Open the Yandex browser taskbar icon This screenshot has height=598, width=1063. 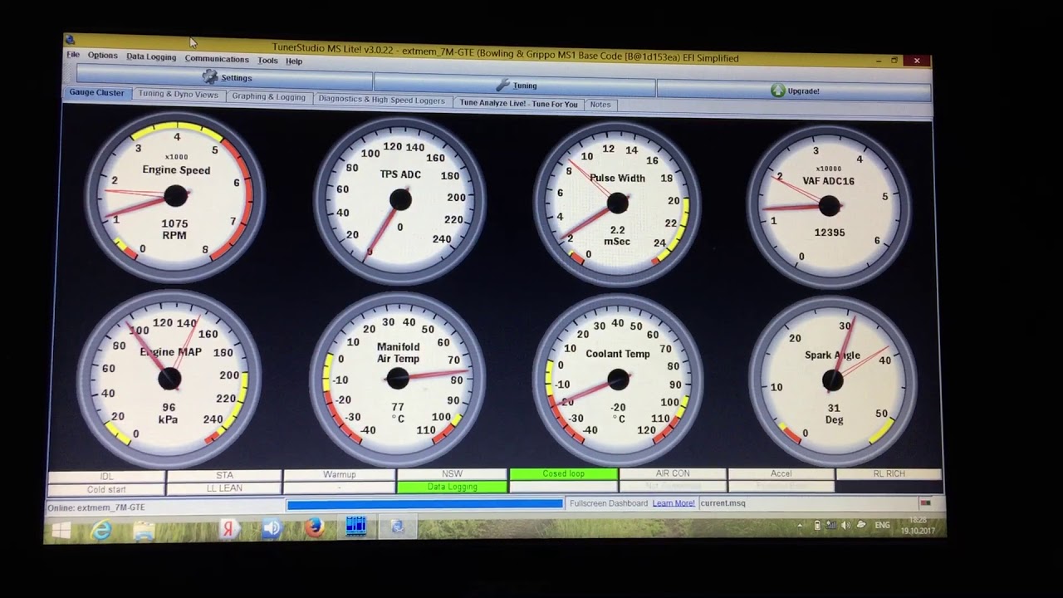pyautogui.click(x=228, y=529)
